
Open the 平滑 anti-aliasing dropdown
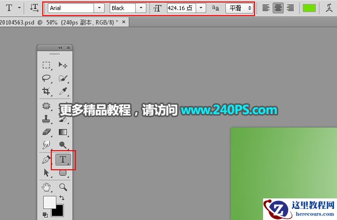(x=239, y=8)
